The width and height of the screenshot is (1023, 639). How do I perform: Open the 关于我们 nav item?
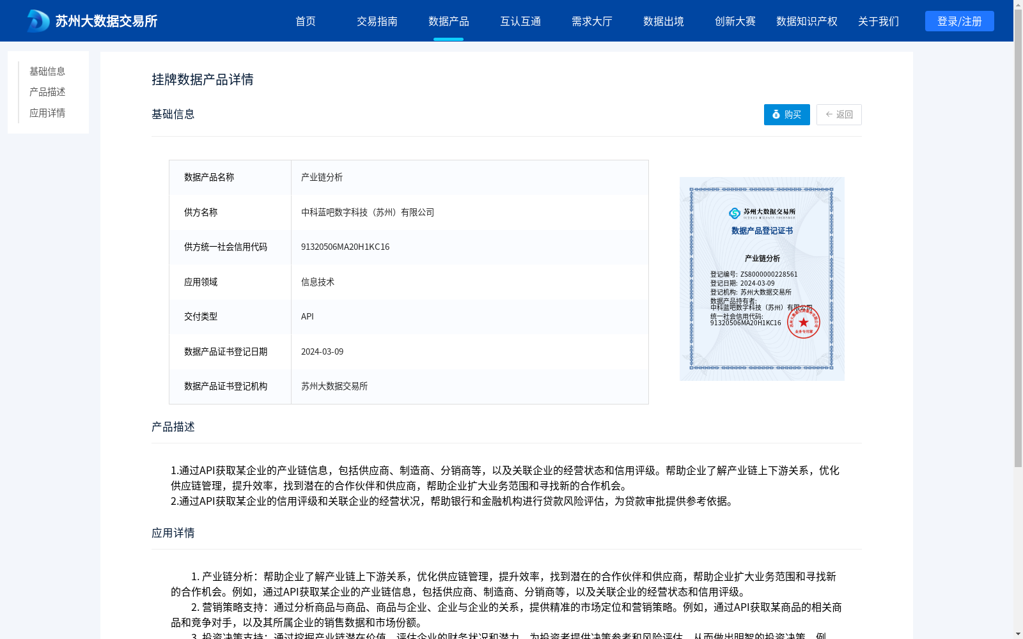(x=879, y=21)
